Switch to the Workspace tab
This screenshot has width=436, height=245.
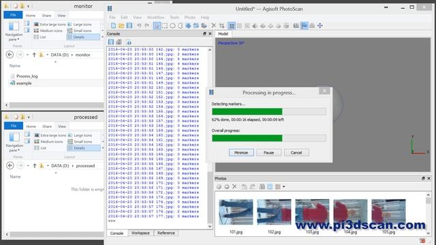[x=140, y=233]
